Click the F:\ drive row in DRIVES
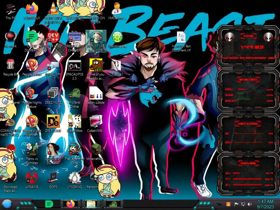Viewport: 280px width, 210px height. click(x=249, y=179)
